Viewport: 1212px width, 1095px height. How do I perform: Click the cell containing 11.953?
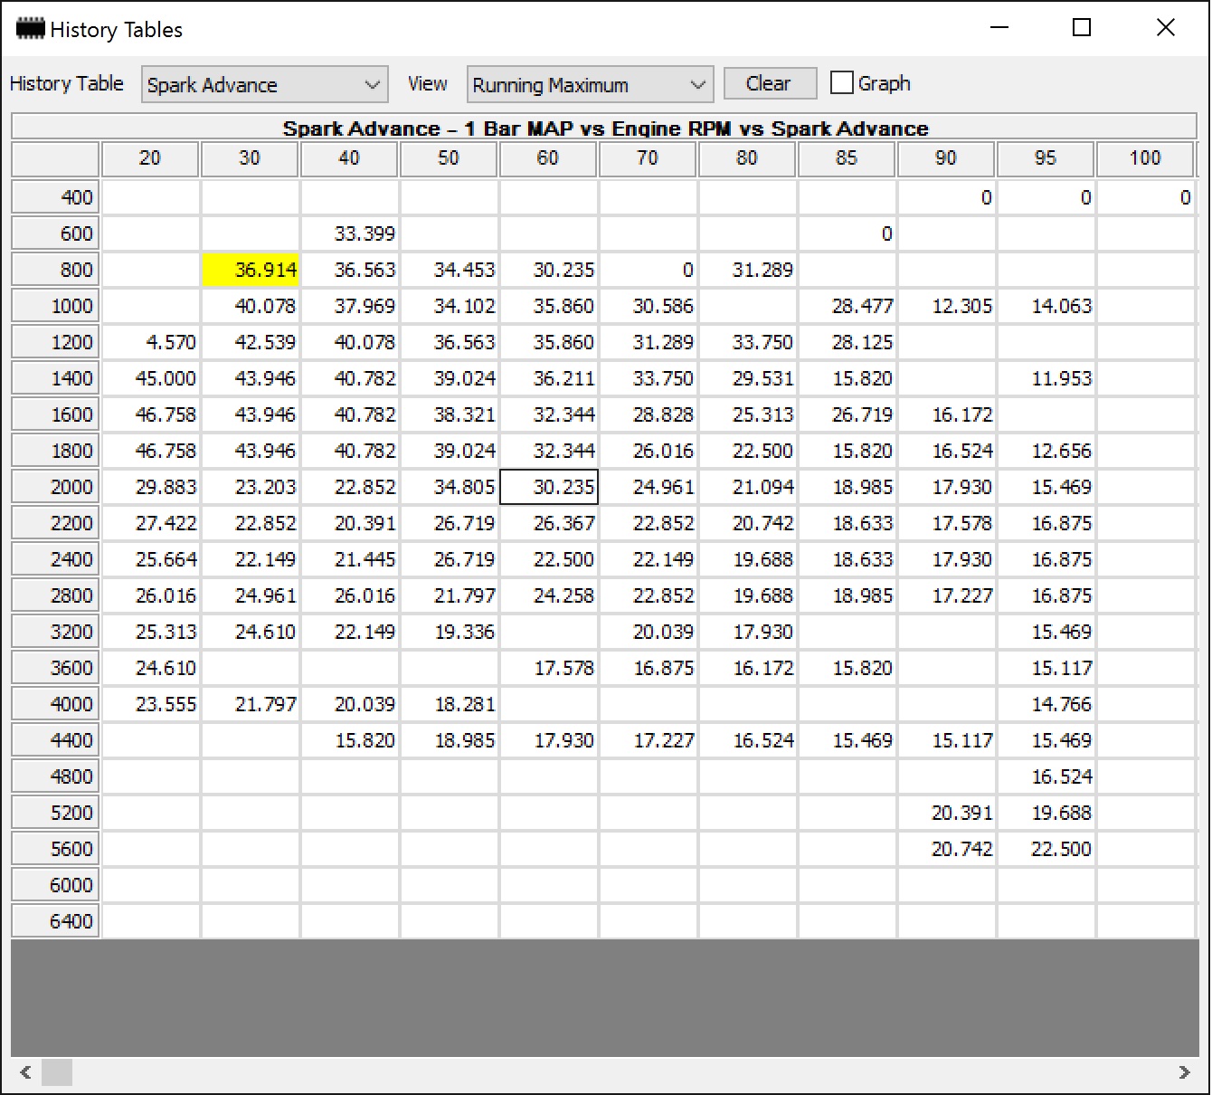(x=1046, y=378)
